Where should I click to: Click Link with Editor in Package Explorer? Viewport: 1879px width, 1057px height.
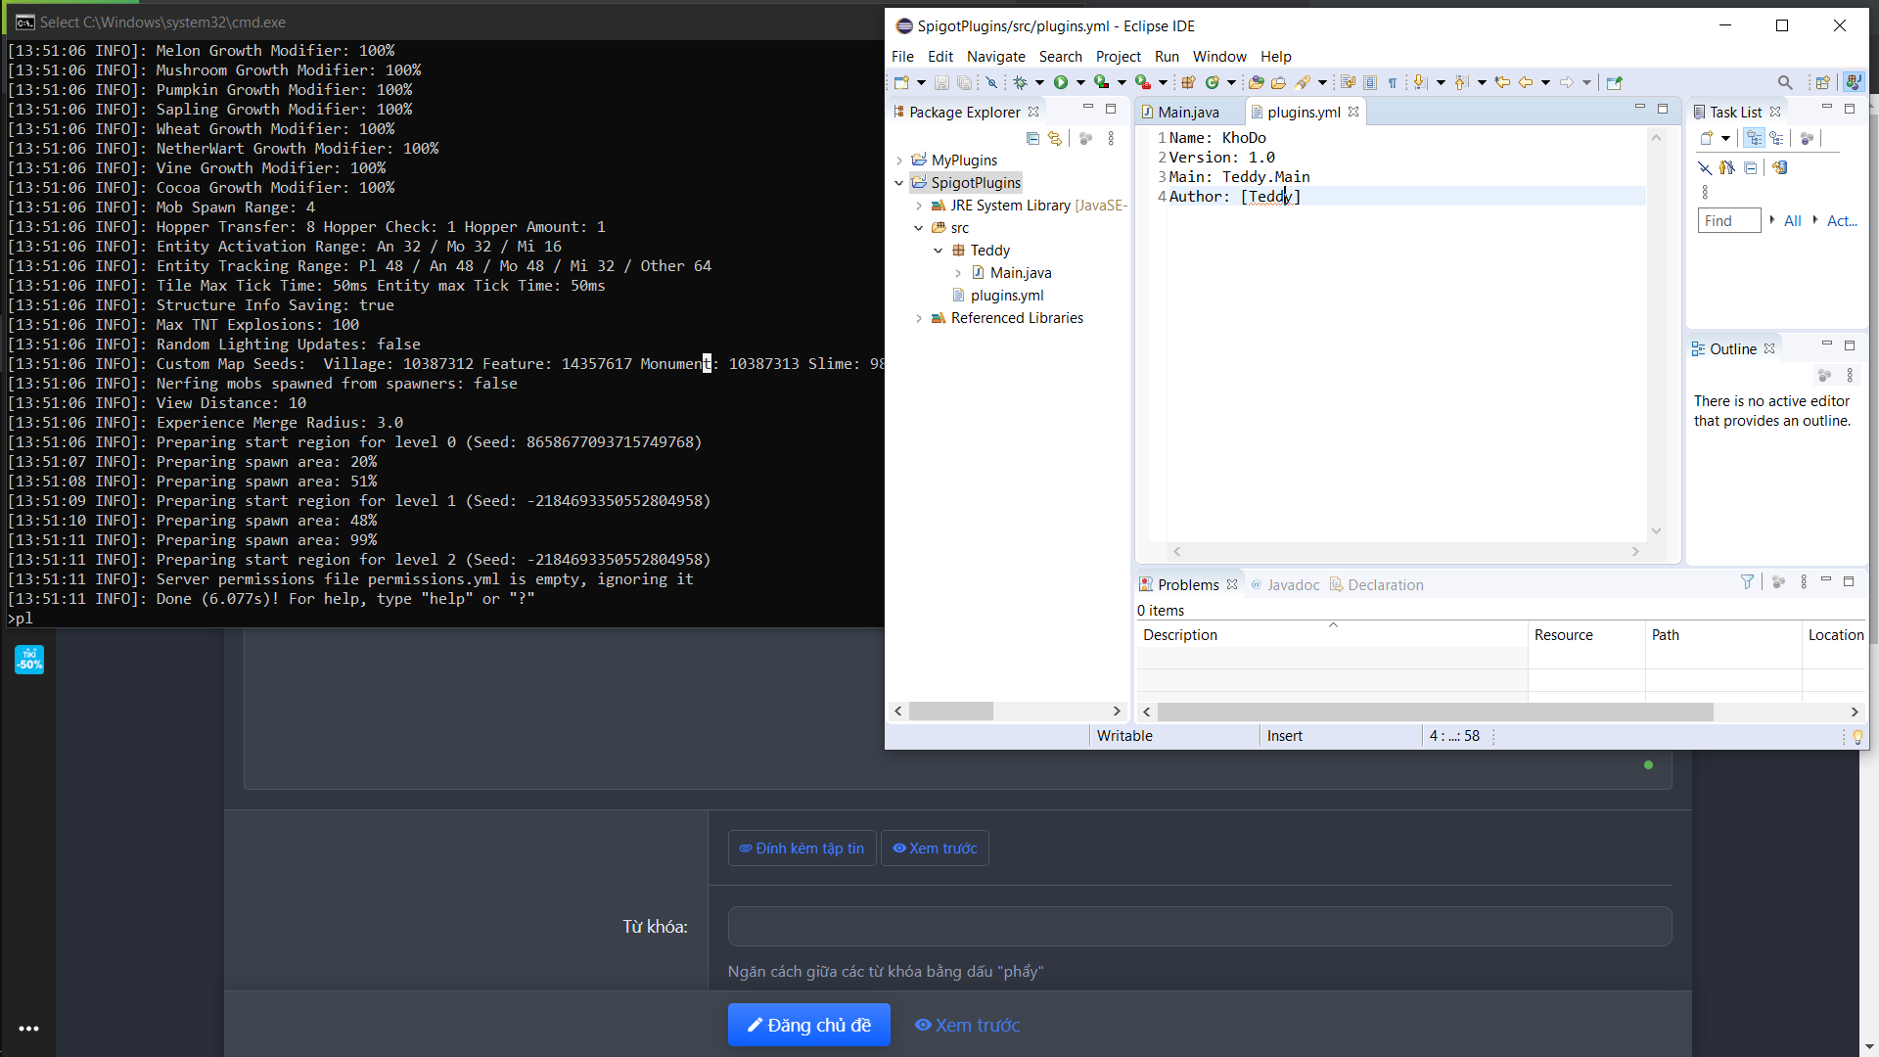(1055, 139)
